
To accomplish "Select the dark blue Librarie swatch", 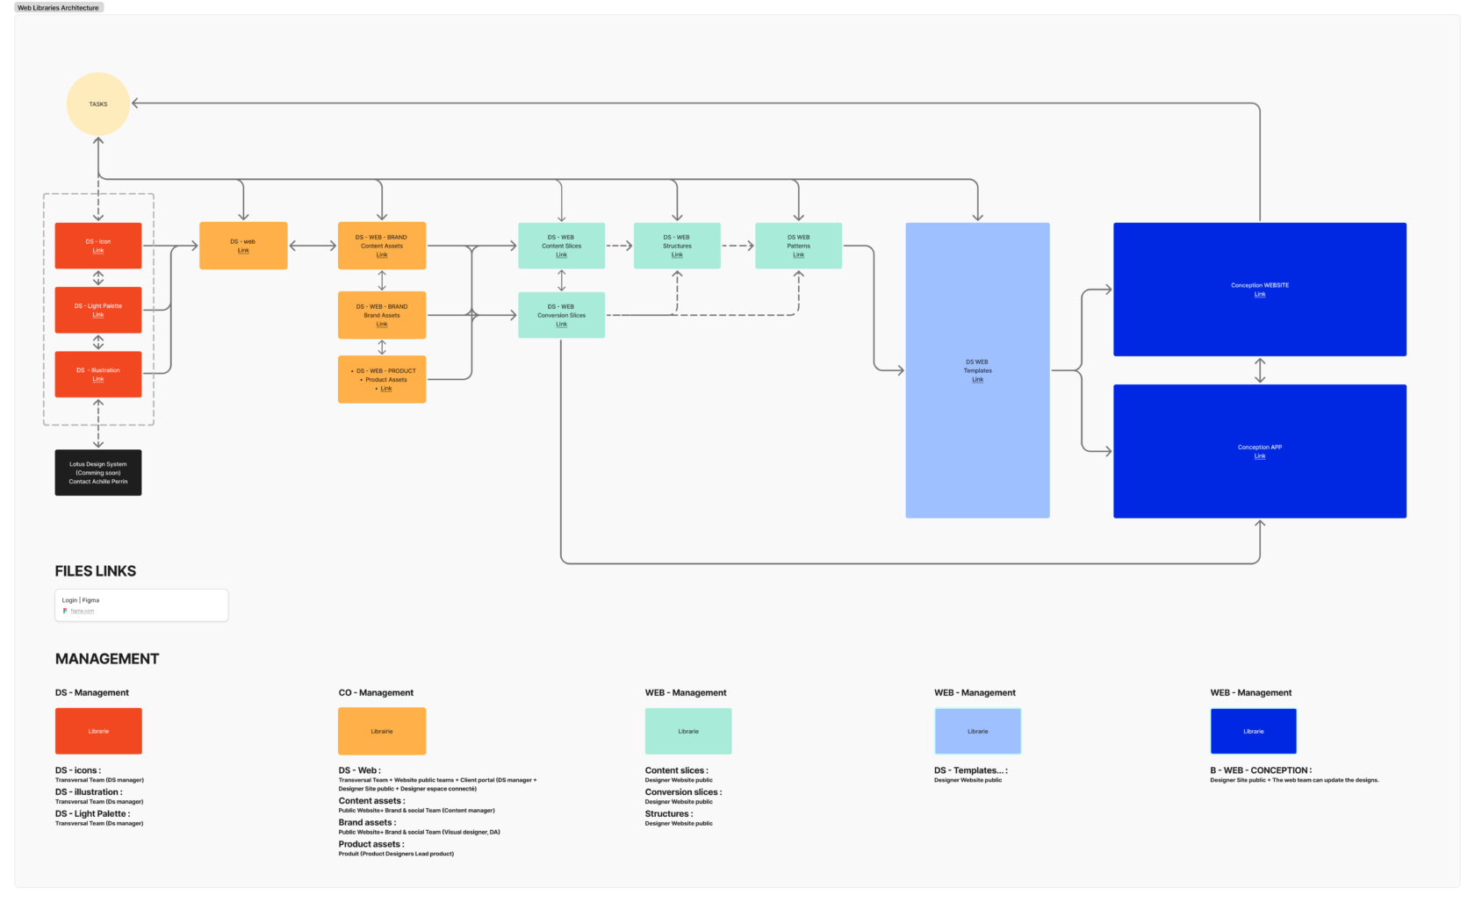I will 1253,731.
